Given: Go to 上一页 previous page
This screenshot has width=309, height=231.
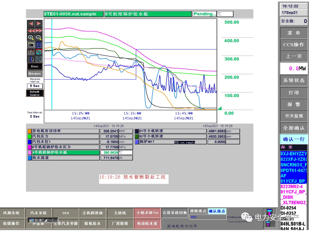Looking at the screenshot, I should tap(294, 56).
